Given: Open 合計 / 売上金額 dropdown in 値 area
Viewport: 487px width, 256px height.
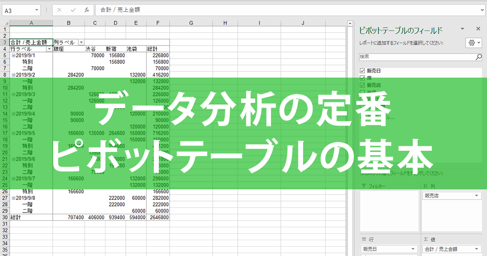Looking at the screenshot, I should click(476, 249).
